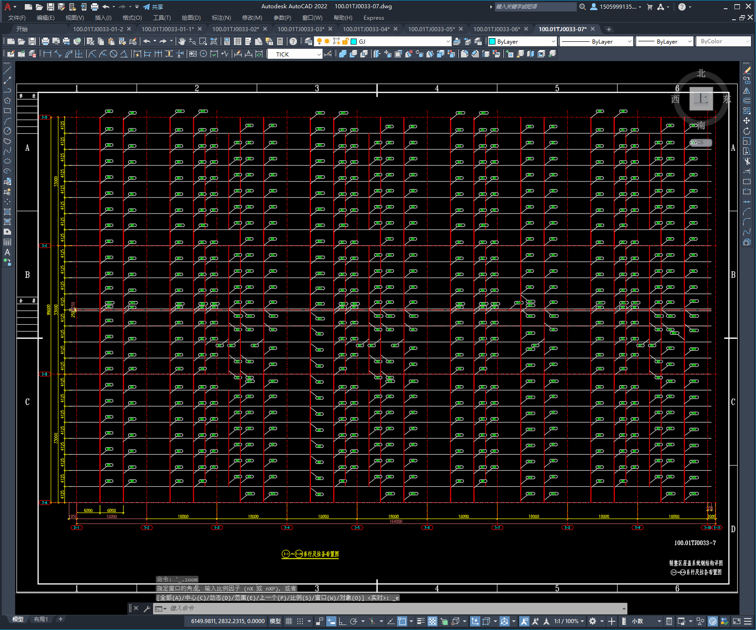The height and width of the screenshot is (630, 756).
Task: Click the 模型 model space status button
Action: [275, 621]
